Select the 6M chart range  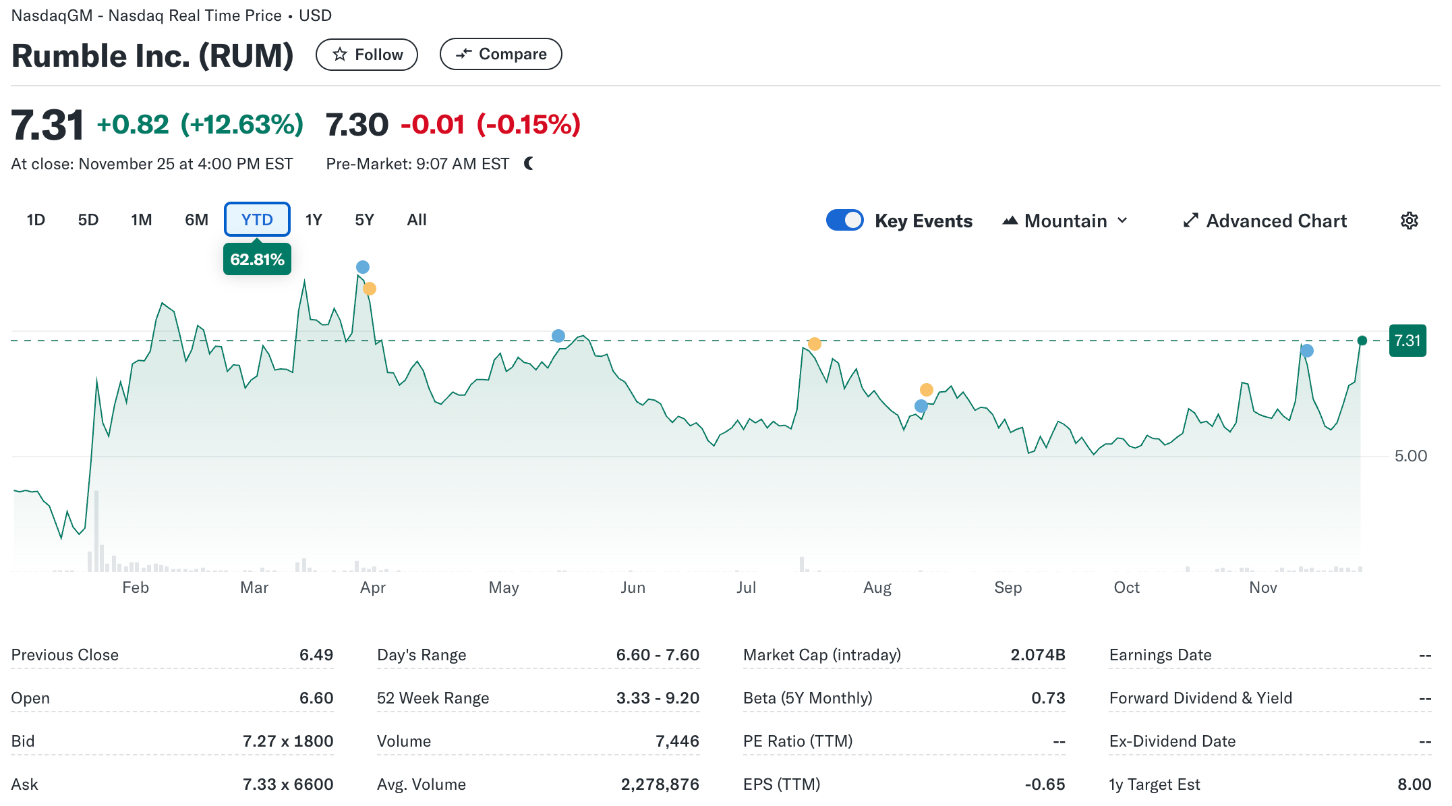click(196, 220)
